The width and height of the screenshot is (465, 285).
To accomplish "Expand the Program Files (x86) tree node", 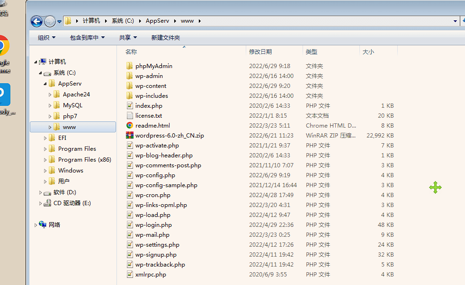I will (x=45, y=160).
